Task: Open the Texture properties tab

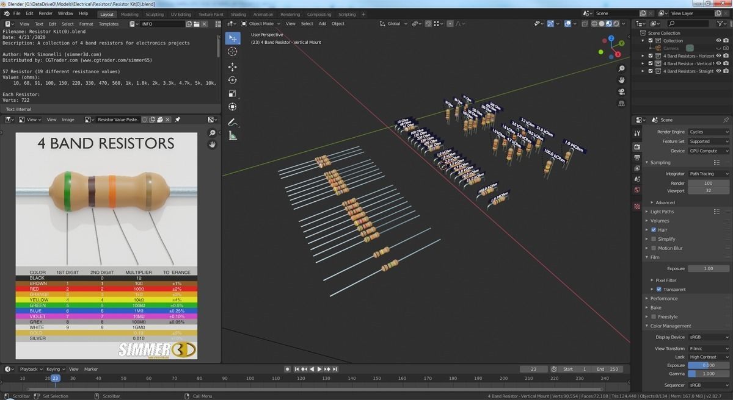Action: tap(637, 207)
